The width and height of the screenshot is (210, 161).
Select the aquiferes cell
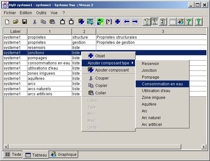[49, 79]
